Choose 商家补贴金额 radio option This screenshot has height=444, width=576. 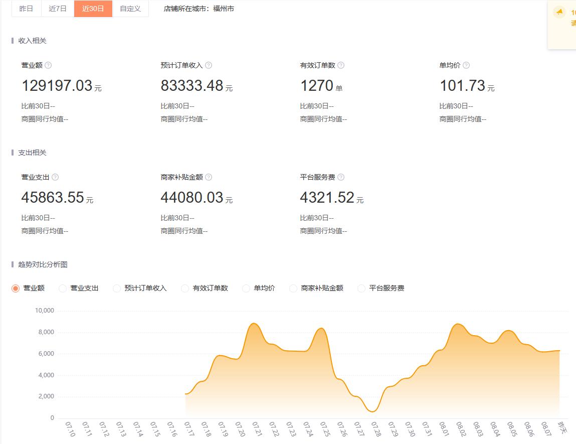click(293, 288)
